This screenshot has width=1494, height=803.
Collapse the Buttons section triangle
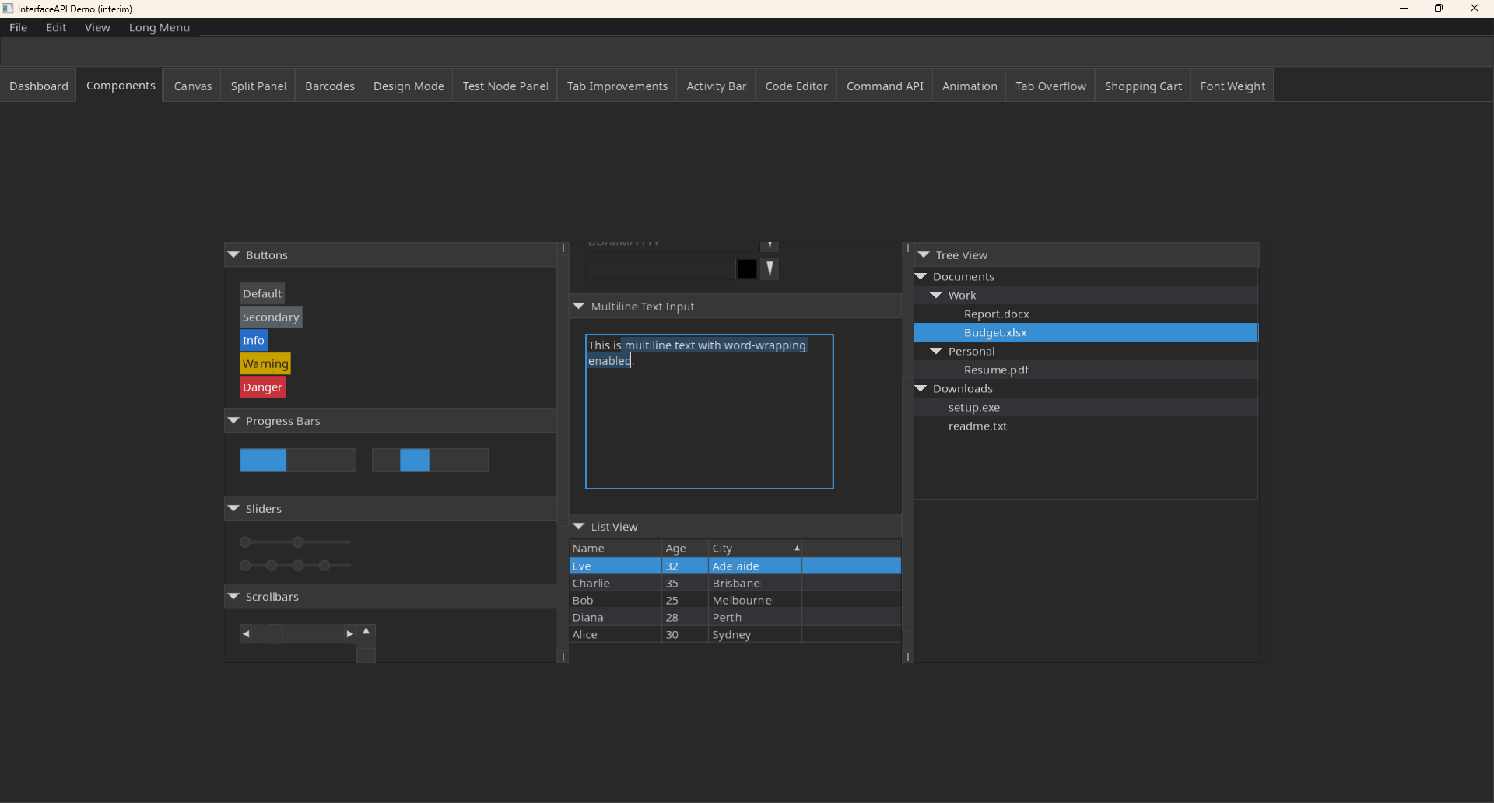(x=233, y=255)
